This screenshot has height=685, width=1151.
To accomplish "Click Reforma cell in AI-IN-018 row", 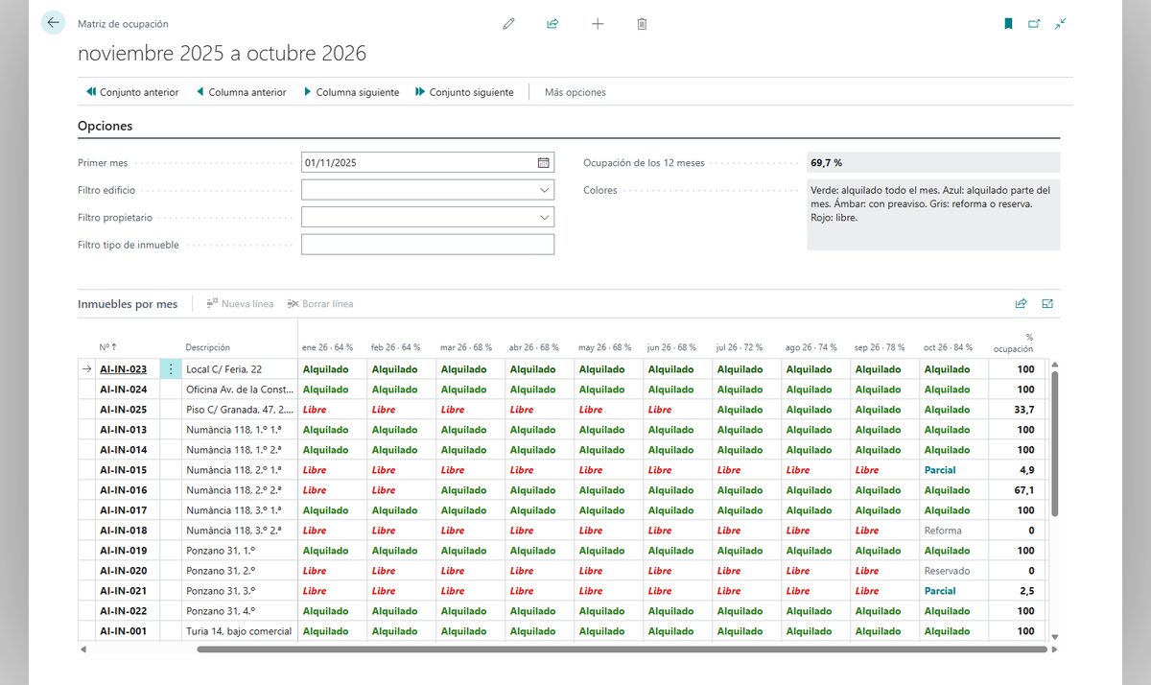I will [x=943, y=531].
